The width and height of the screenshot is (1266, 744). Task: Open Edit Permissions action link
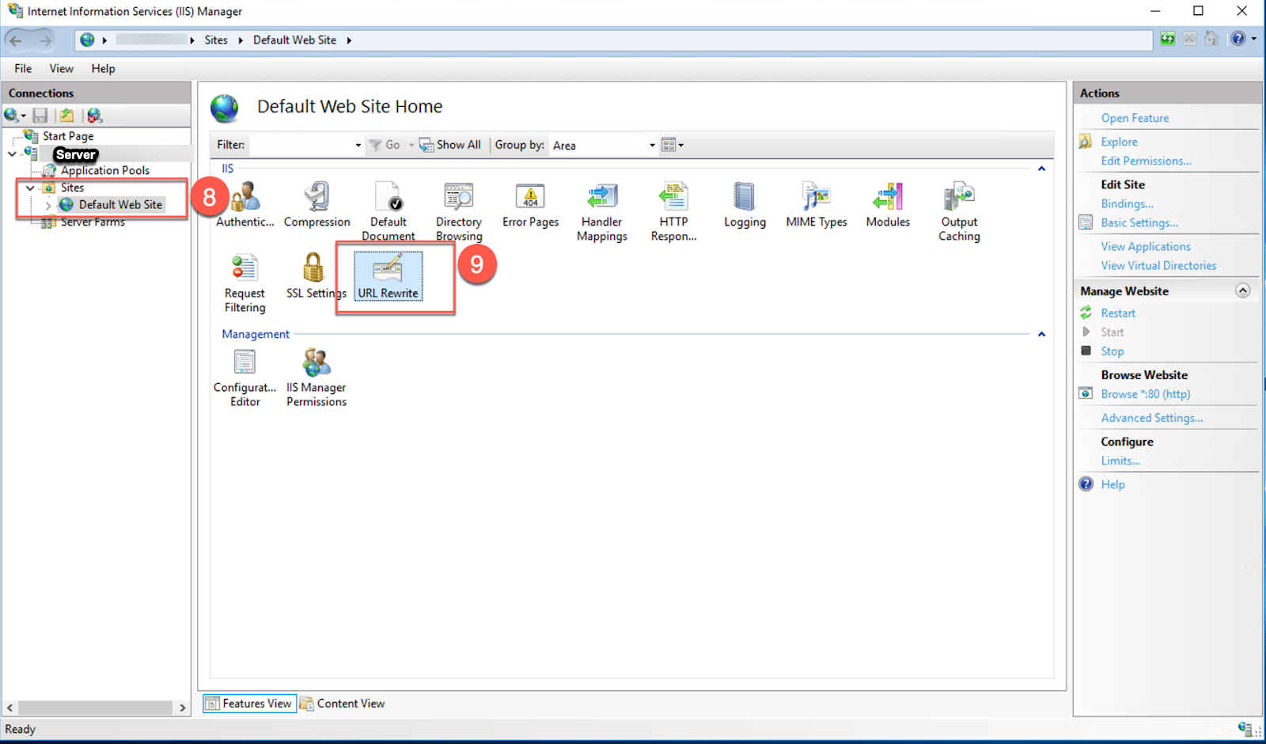tap(1146, 161)
